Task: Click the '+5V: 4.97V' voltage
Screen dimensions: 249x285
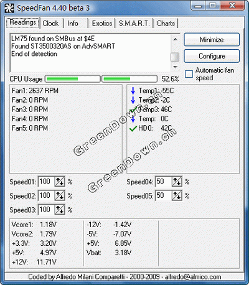Action: 34,253
